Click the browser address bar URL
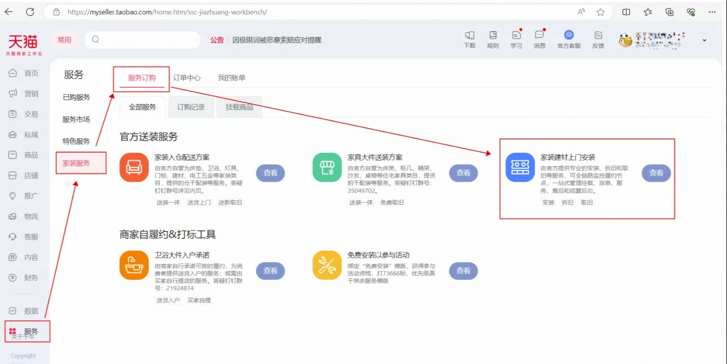This screenshot has width=727, height=364. (x=167, y=12)
